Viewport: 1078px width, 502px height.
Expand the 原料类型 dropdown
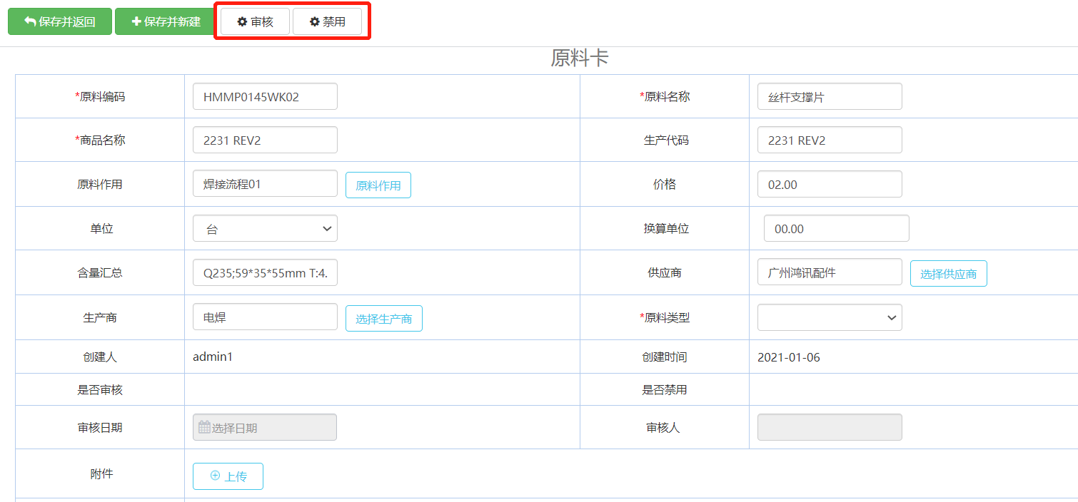point(830,318)
